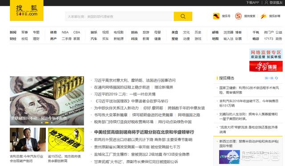Open the Sogou search red S icon

click(x=238, y=16)
